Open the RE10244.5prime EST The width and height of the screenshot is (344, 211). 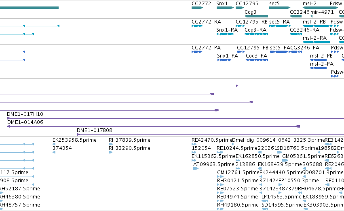click(220, 152)
